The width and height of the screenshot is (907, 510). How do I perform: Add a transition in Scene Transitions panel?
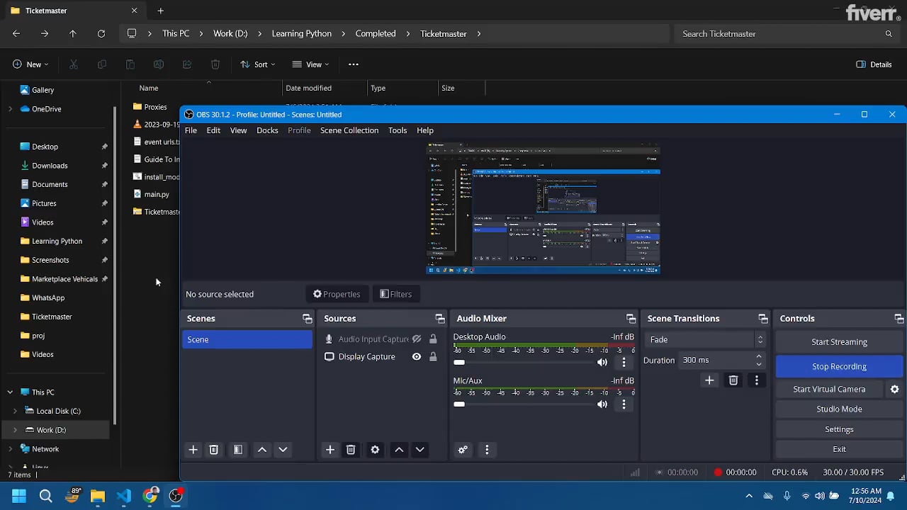coord(709,380)
